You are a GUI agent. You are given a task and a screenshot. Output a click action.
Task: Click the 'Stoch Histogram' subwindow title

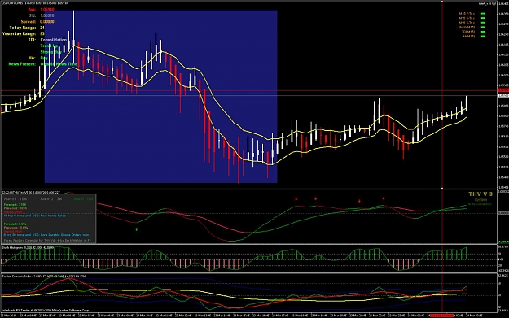coord(28,247)
